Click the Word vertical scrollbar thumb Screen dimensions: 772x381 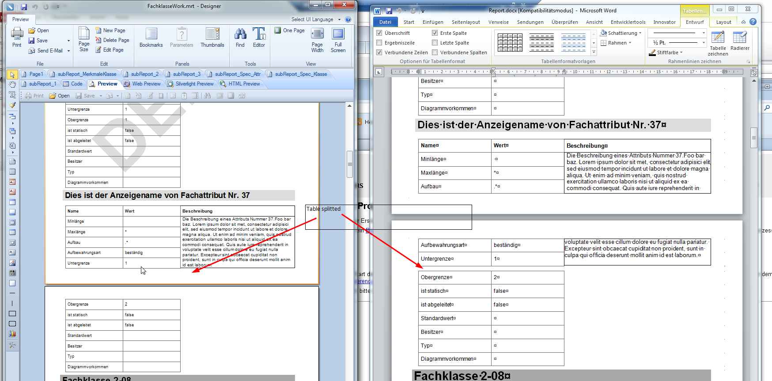(x=754, y=138)
